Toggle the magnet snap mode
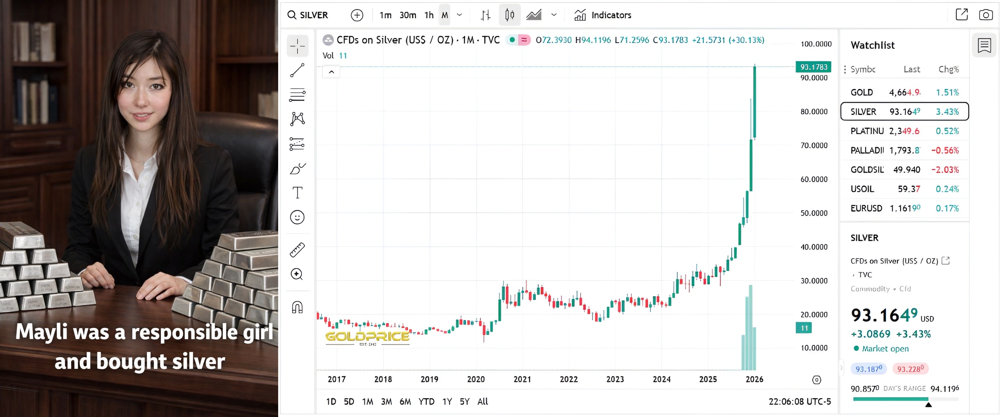 (297, 307)
